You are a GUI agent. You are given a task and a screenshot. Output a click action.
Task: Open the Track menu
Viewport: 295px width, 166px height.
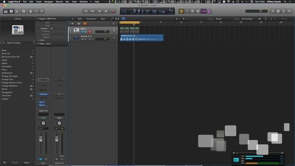coord(39,2)
